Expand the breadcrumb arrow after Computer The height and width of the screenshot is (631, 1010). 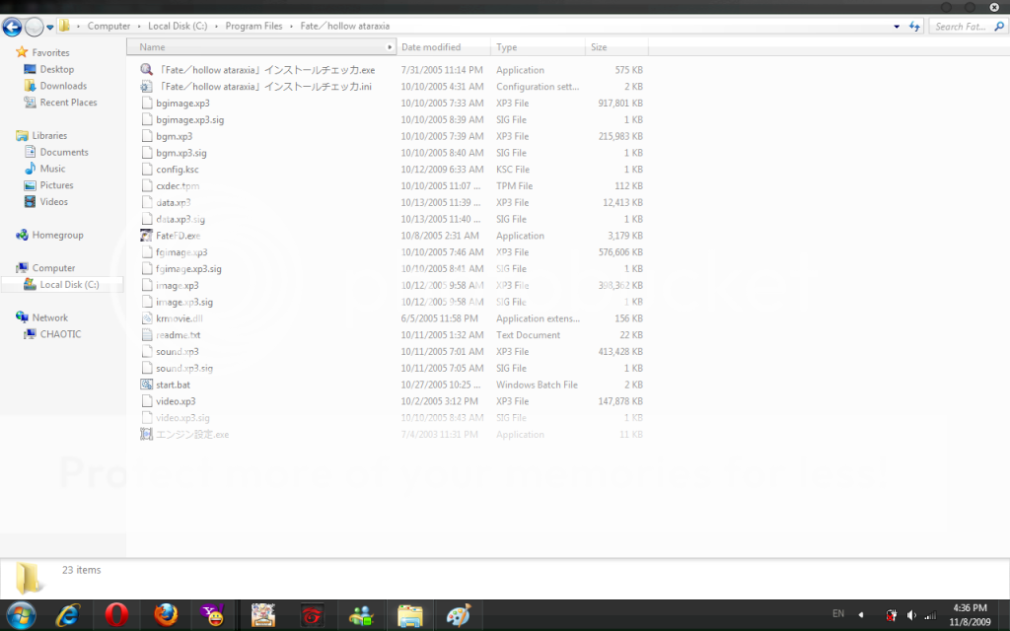pos(139,27)
